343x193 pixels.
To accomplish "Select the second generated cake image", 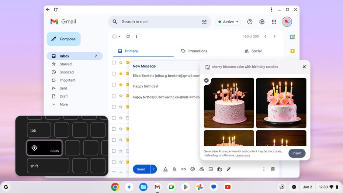I will click(281, 103).
